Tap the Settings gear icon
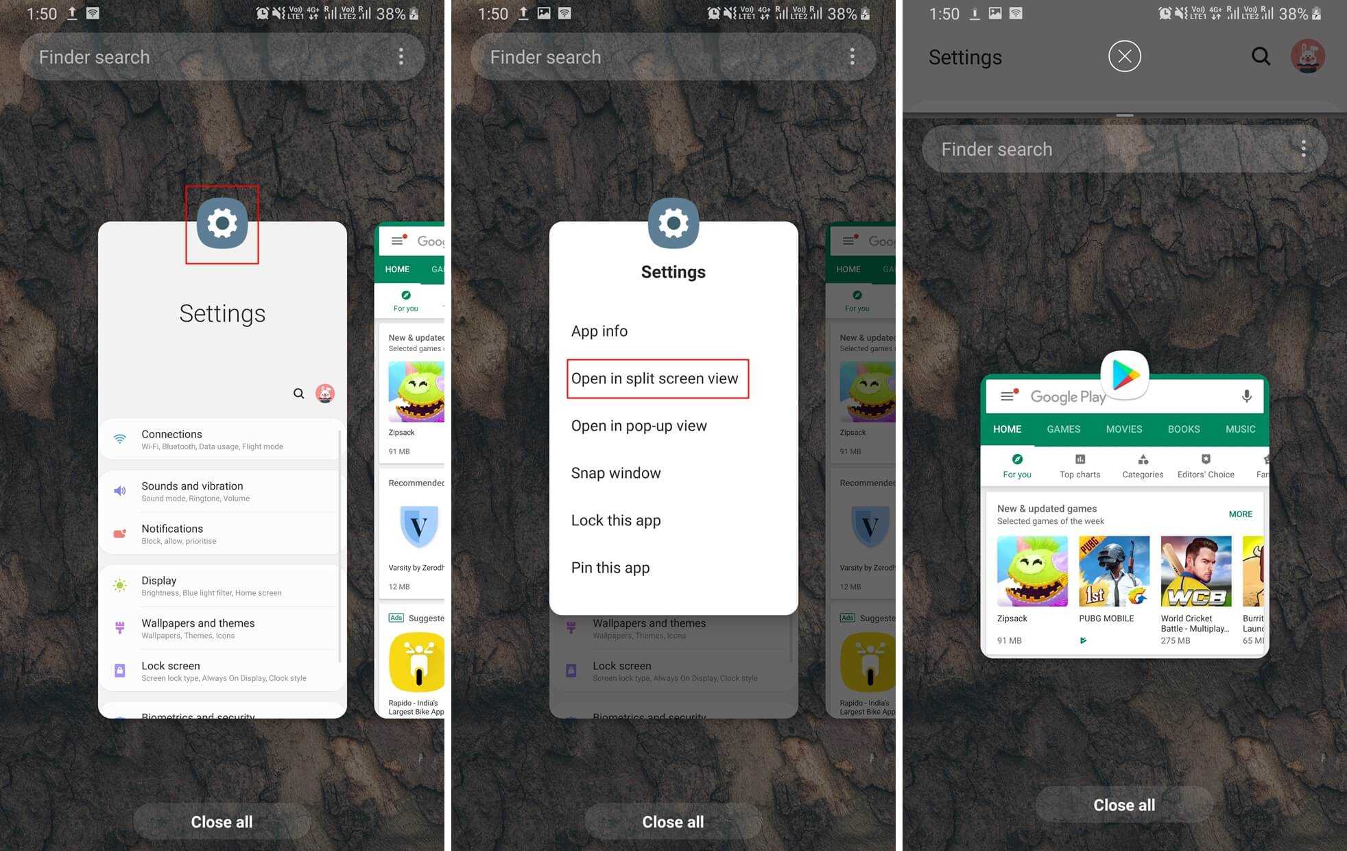 pyautogui.click(x=222, y=224)
